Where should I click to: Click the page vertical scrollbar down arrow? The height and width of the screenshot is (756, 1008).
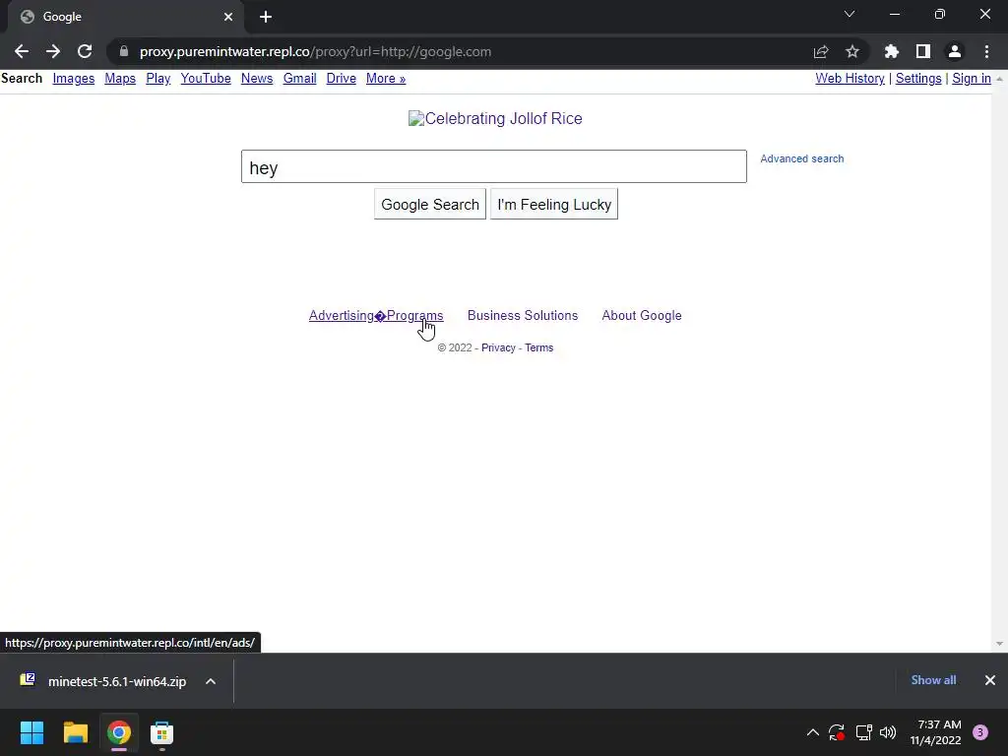(999, 644)
